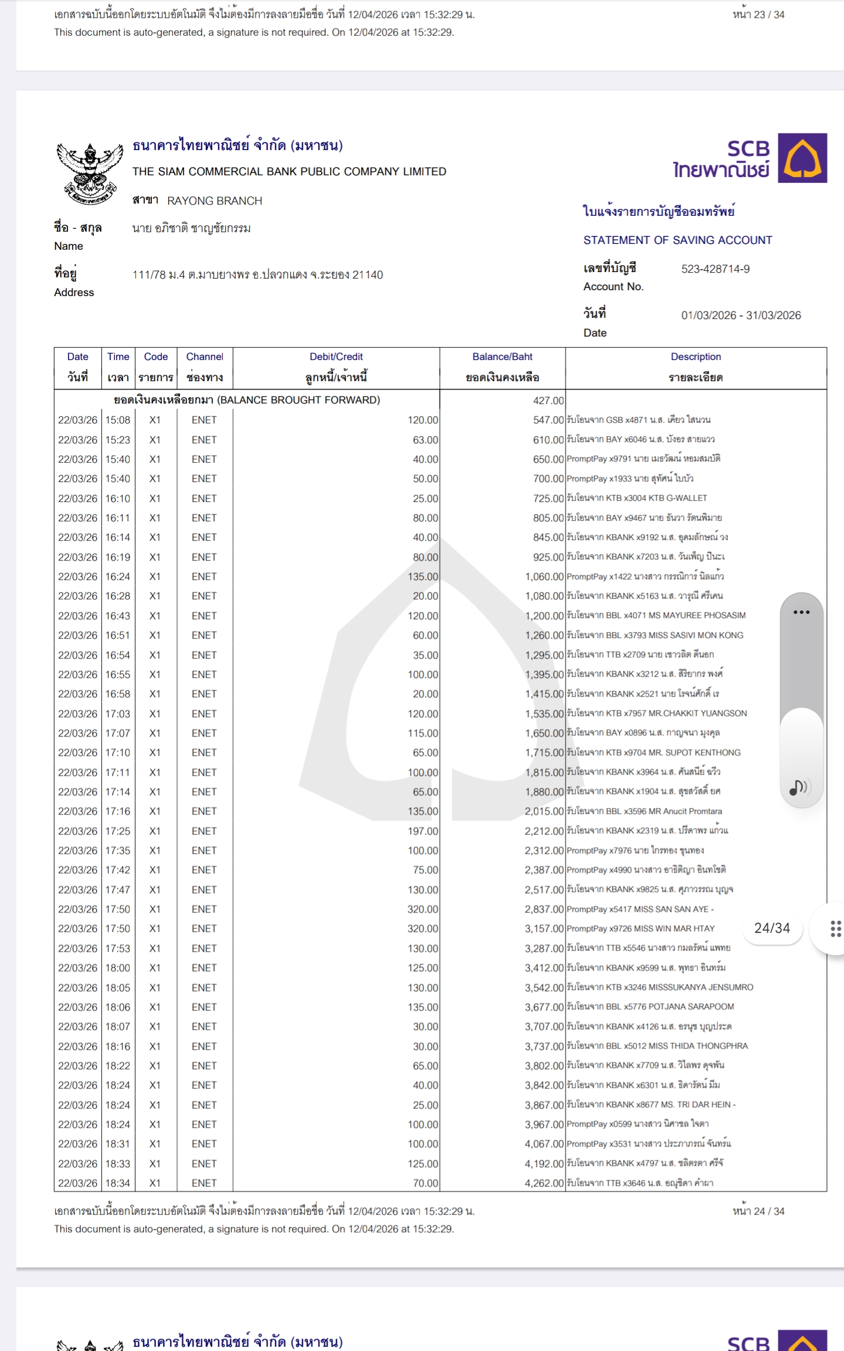Click the Date column header
Screen dimensions: 844x1351
[77, 367]
